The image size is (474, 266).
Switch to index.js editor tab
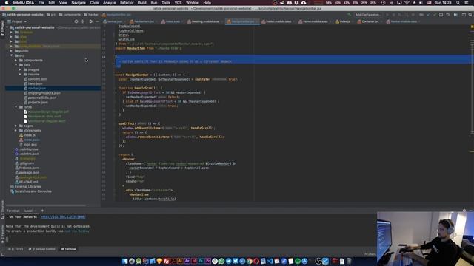(344, 21)
